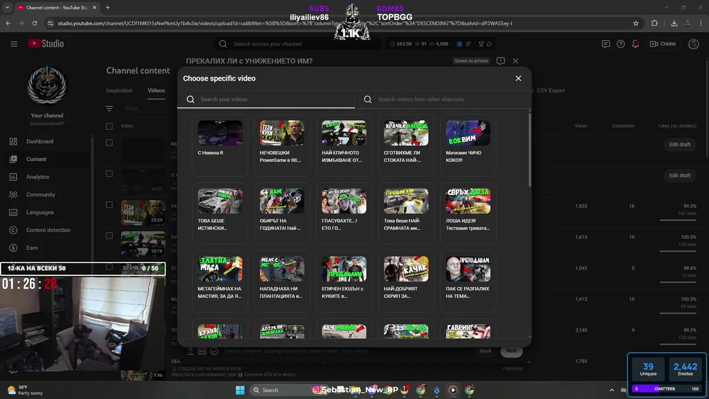Screen dimensions: 709x399
Task: Open the notifications bell
Action: point(636,44)
